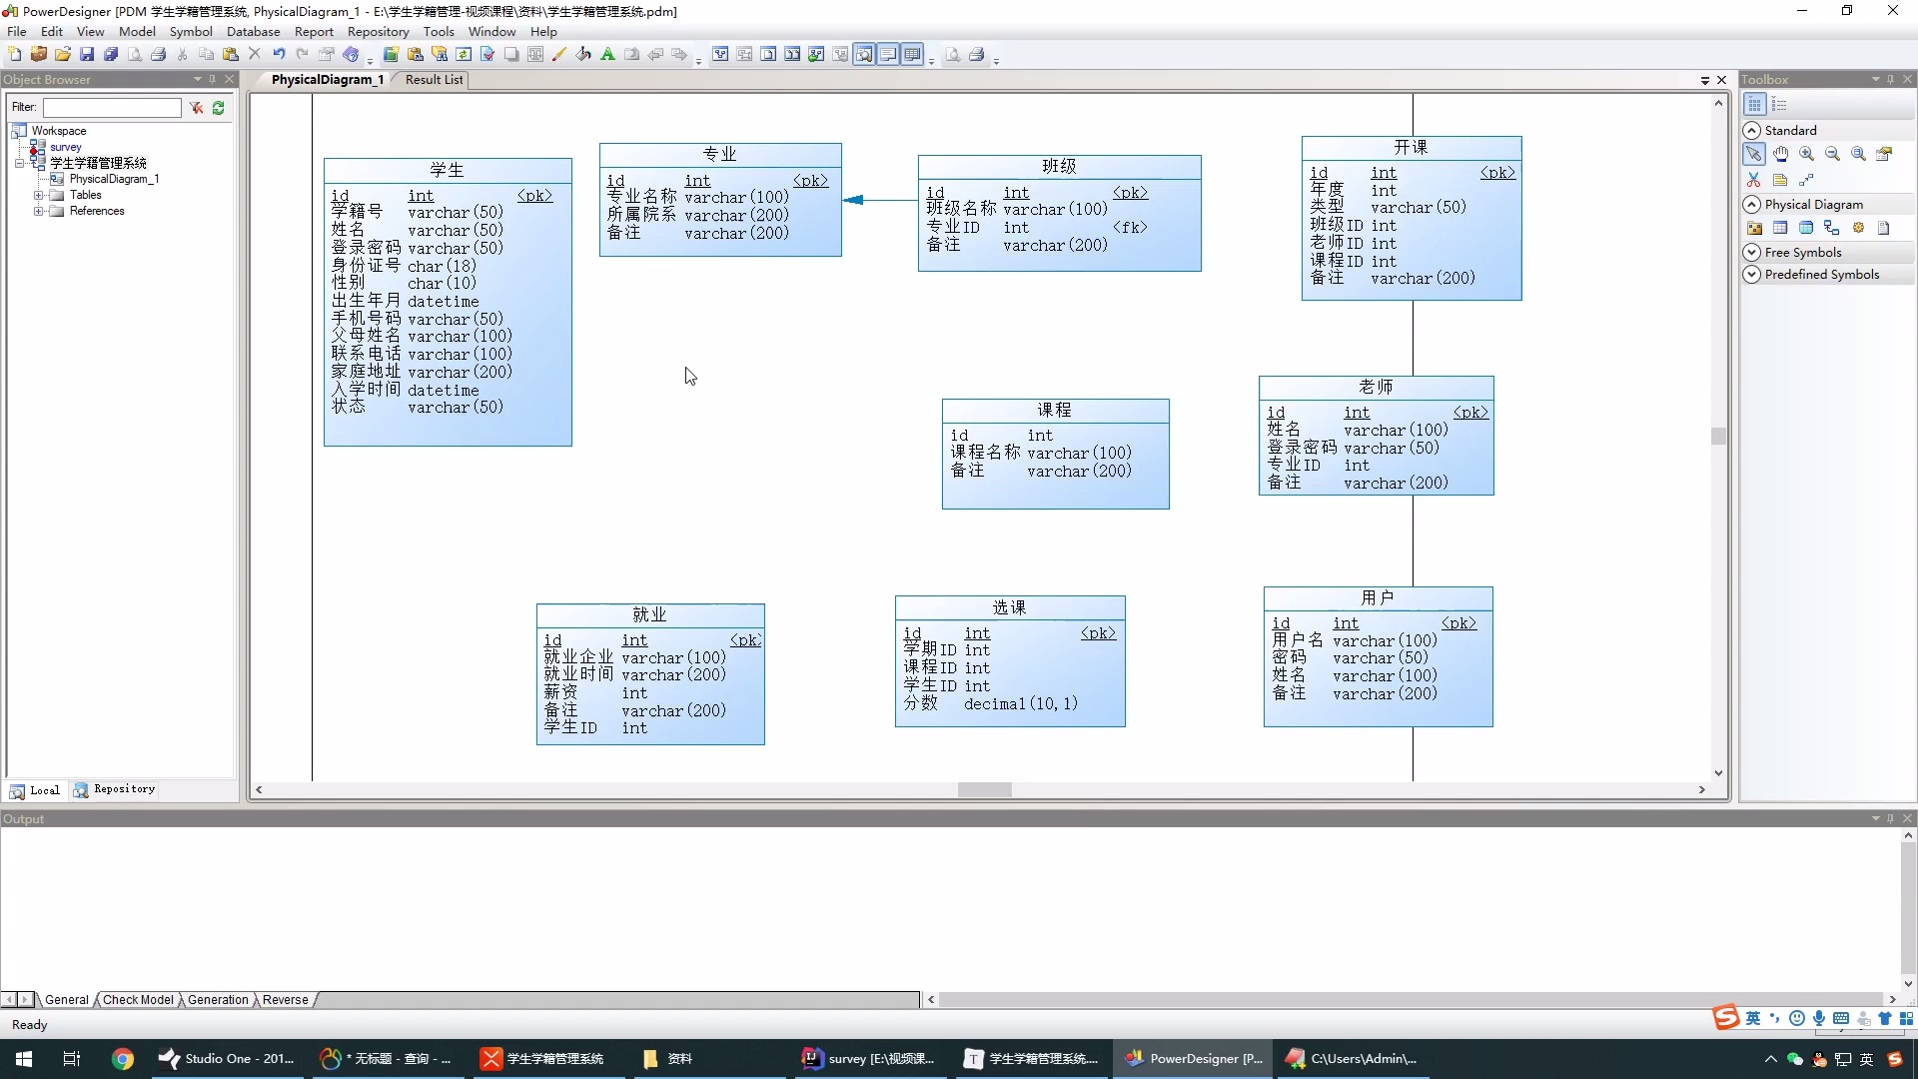This screenshot has height=1079, width=1918.
Task: Click the Undo arrow in toolbar
Action: pos(279,55)
